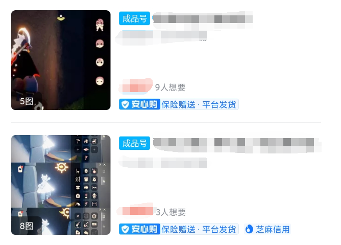Viewport: 341px width, 245px height.
Task: Click the yellow fan icon in the 5图 thumbnail
Action: 61,17
